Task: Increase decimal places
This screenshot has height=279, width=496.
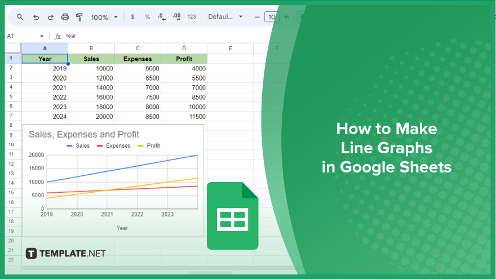Action: coord(176,17)
